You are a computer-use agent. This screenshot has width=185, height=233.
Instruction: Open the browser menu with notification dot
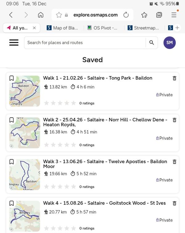(x=174, y=15)
